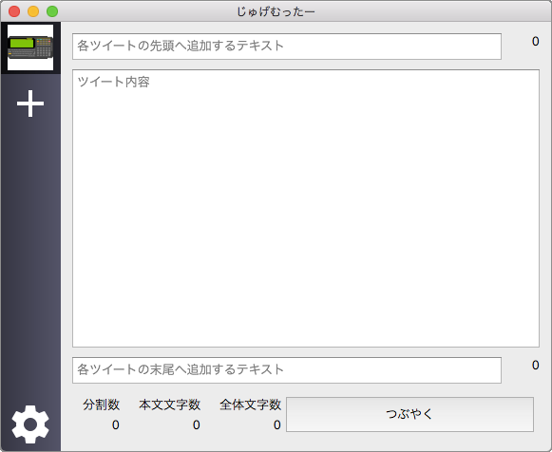The width and height of the screenshot is (552, 452).
Task: Click the zero value under 全体文字数
Action: [277, 424]
